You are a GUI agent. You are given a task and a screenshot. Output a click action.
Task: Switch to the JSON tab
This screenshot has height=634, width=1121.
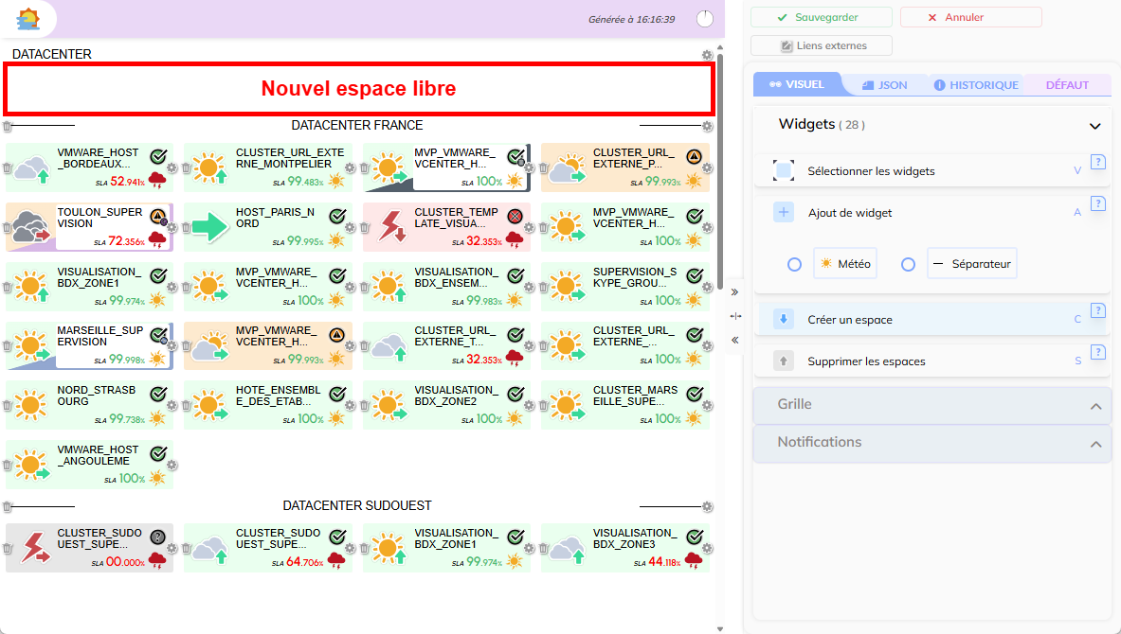pyautogui.click(x=884, y=85)
